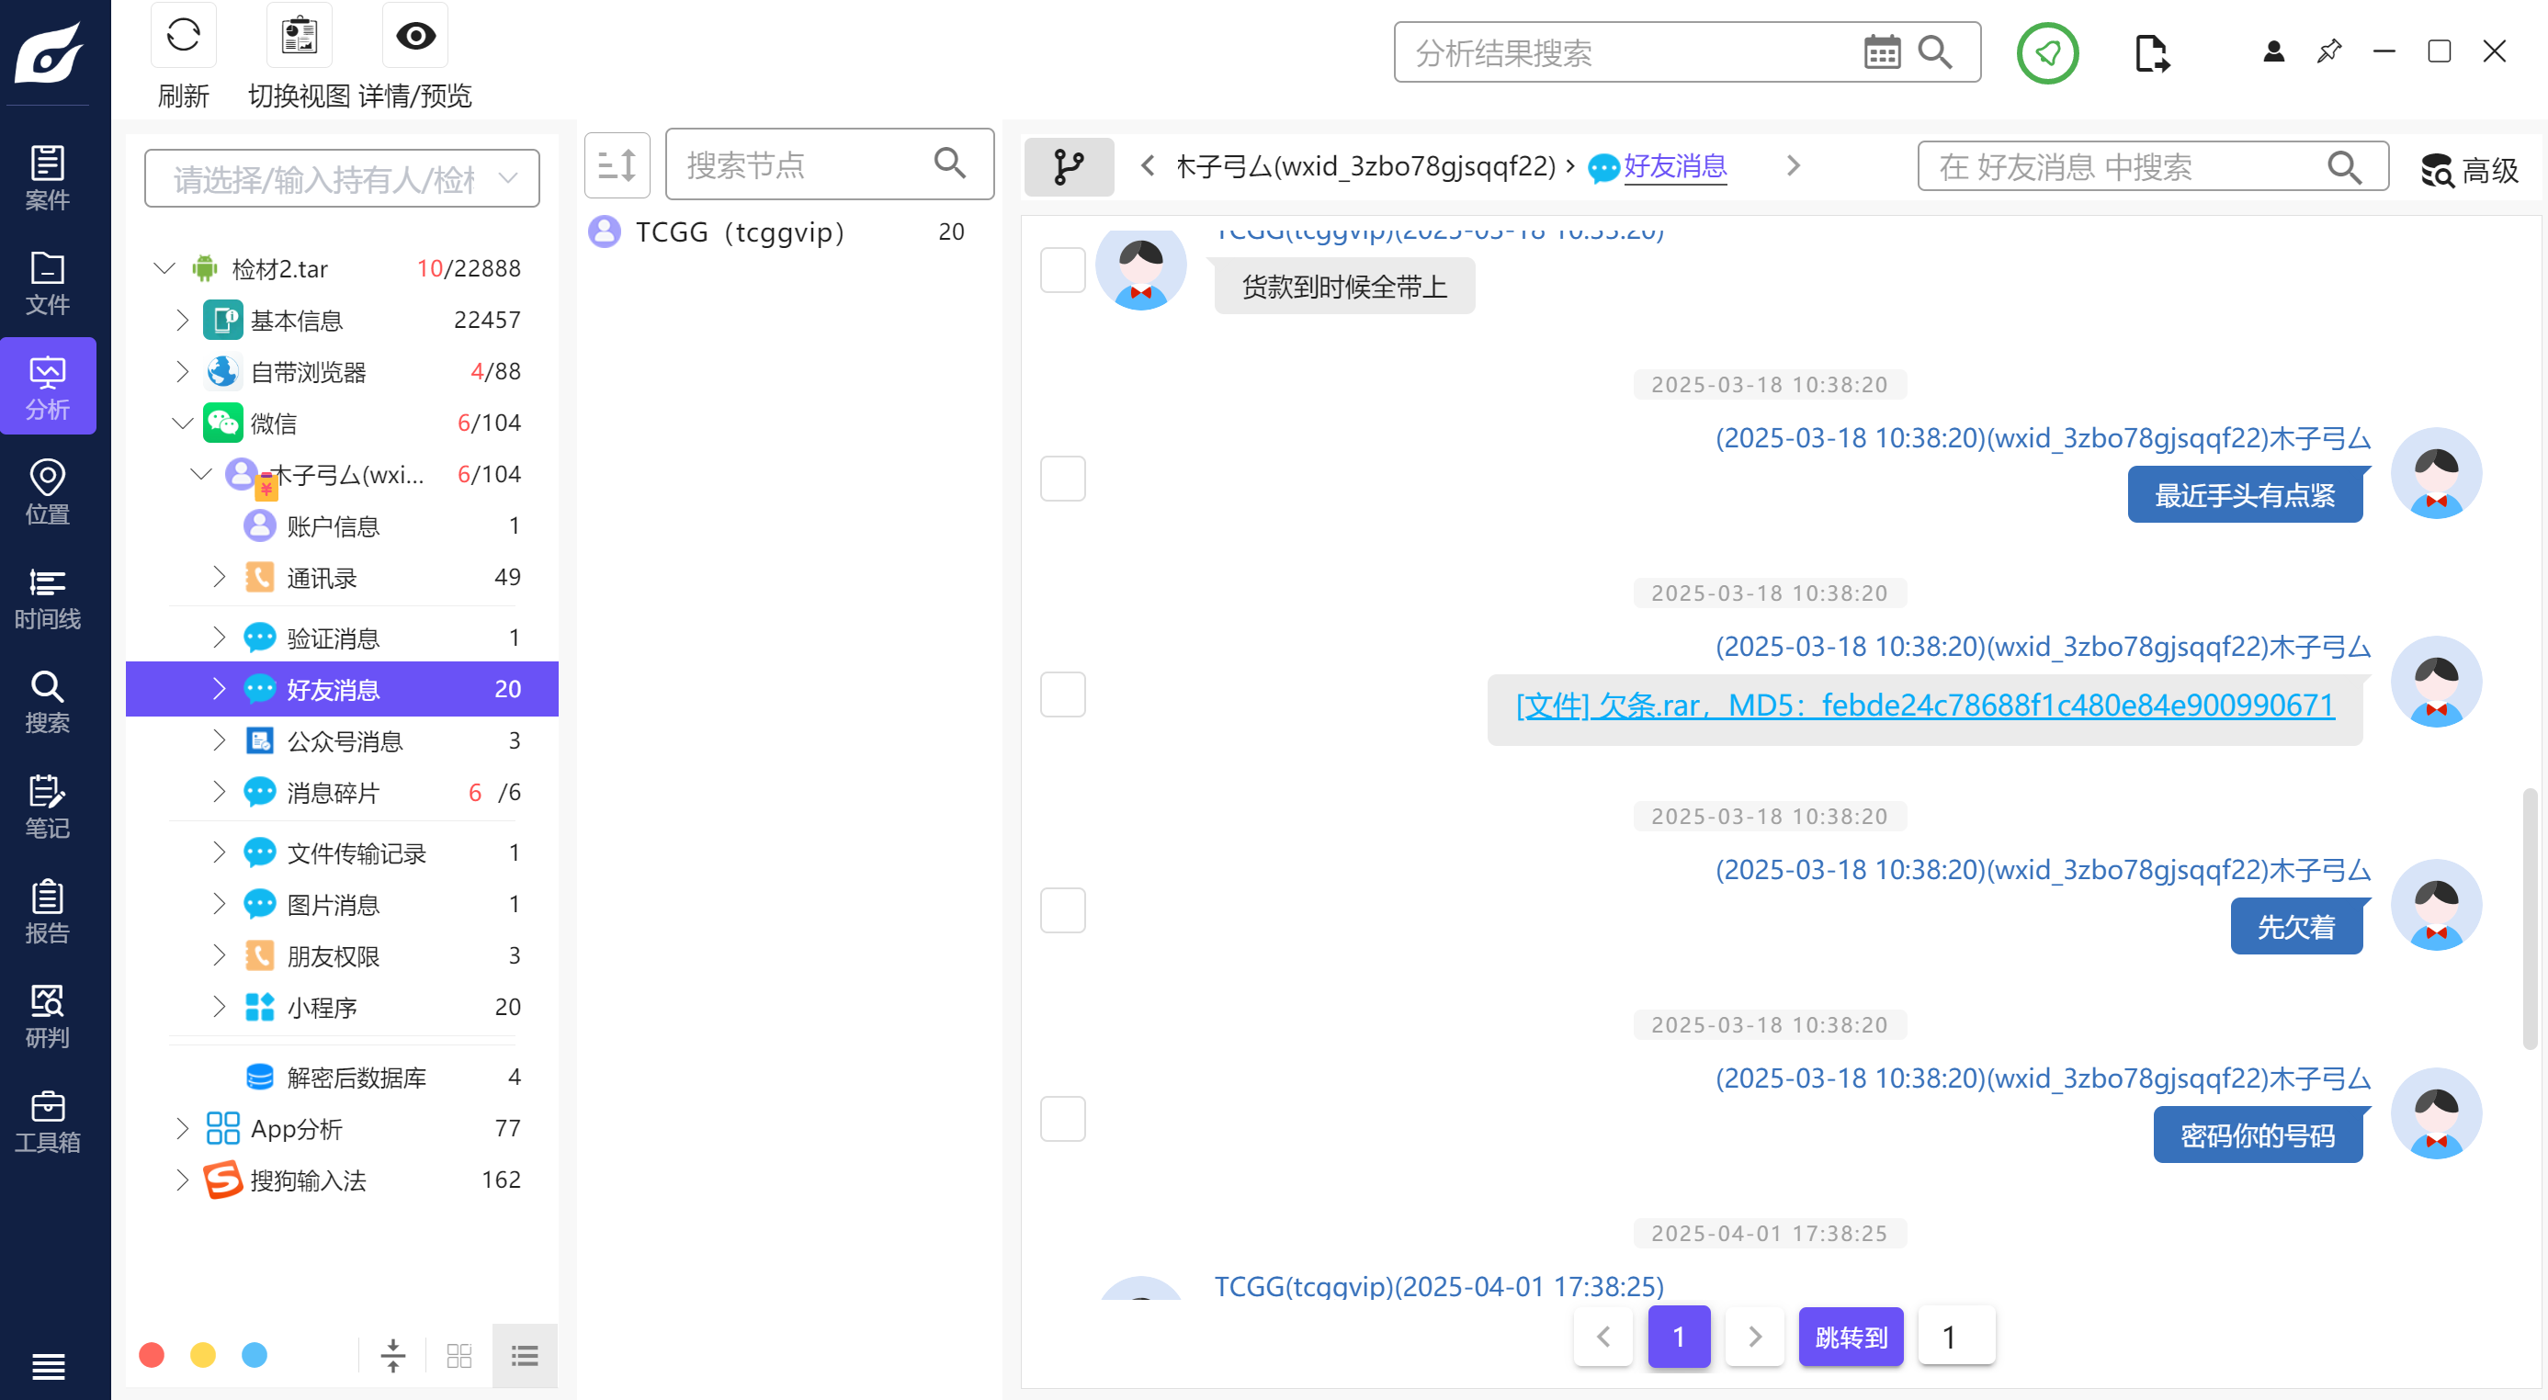Click the 跳转到 (Jump to) button
This screenshot has width=2548, height=1400.
(x=1851, y=1337)
